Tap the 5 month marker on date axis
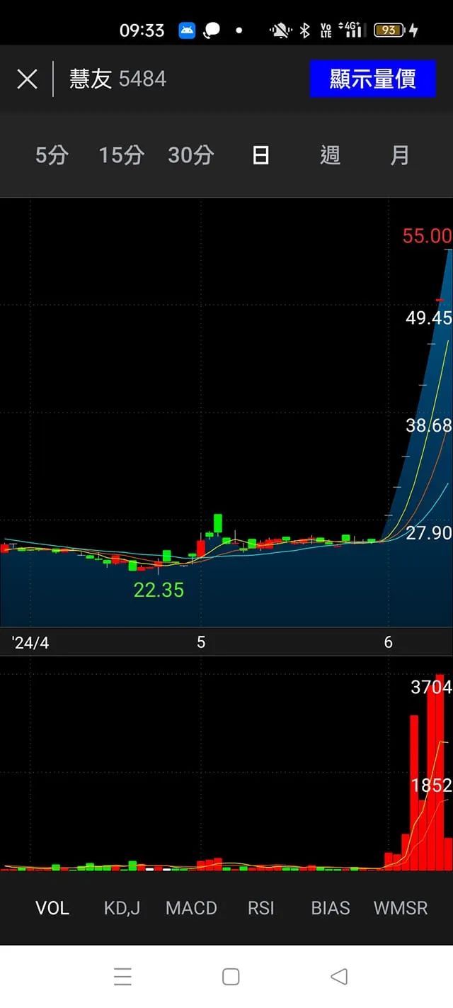The image size is (453, 1008). pyautogui.click(x=201, y=642)
